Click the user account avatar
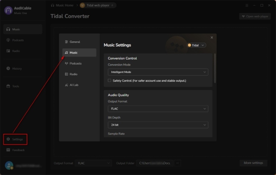Screen dimensions: 276x175 [9, 165]
